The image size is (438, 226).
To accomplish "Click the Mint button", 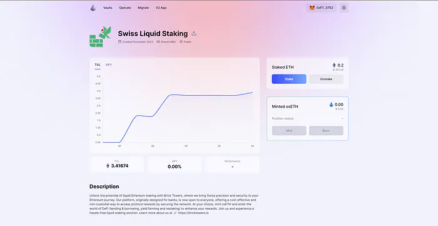I will point(289,130).
